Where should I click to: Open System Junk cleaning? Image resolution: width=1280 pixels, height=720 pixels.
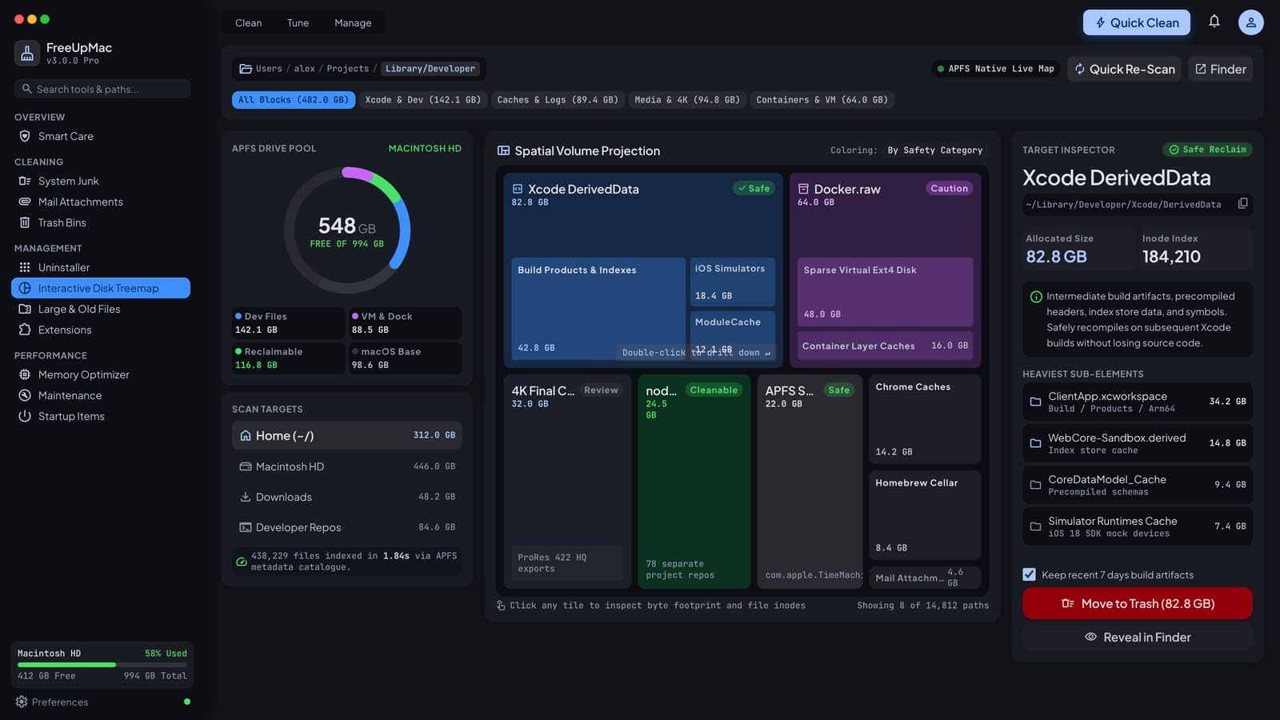[x=101, y=181]
